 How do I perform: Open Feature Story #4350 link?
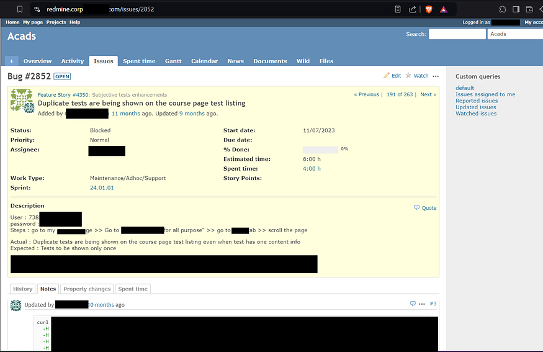pos(63,94)
